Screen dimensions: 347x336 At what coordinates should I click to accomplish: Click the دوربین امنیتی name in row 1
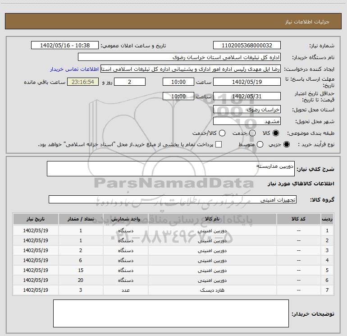point(212,230)
